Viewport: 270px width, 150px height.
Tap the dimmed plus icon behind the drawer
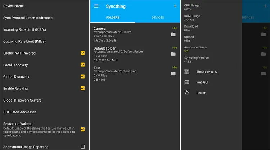[x=265, y=6]
